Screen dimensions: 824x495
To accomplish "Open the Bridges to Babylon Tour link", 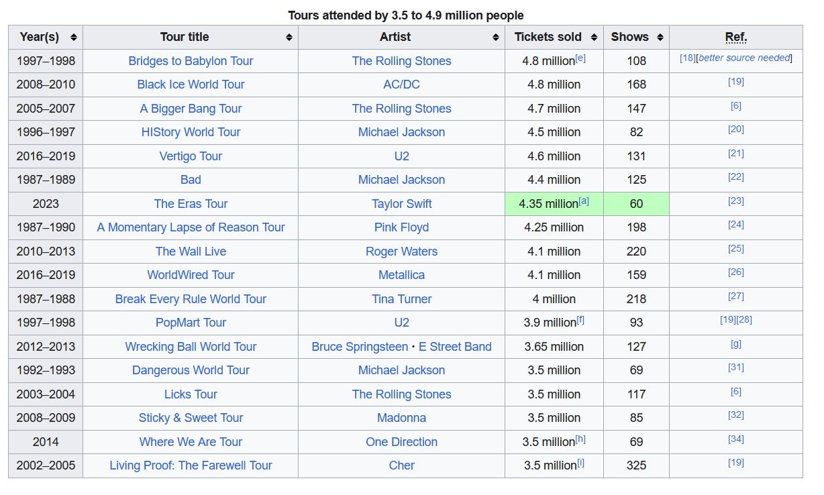I will (191, 61).
